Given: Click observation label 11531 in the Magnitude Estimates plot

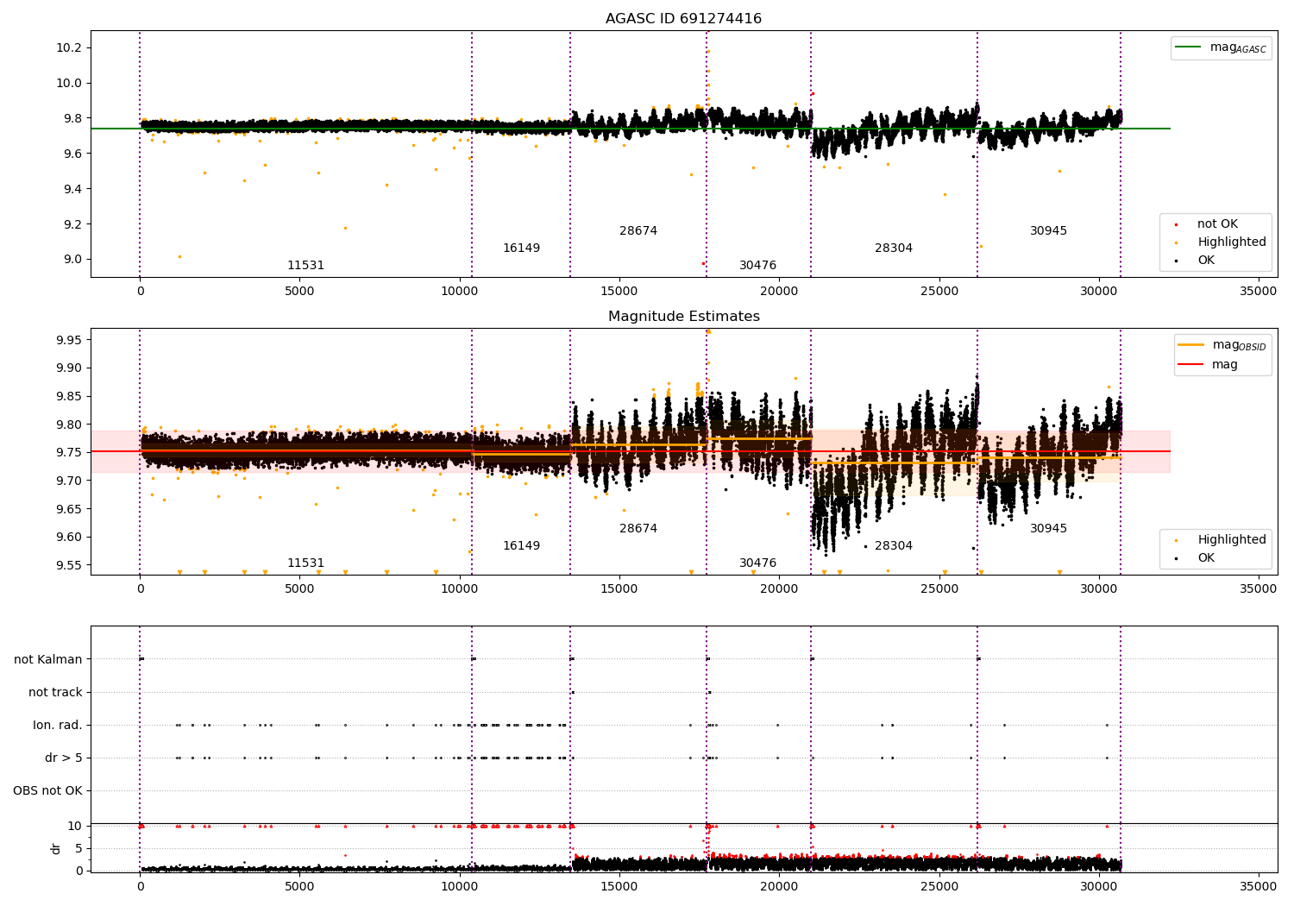Looking at the screenshot, I should pos(305,563).
